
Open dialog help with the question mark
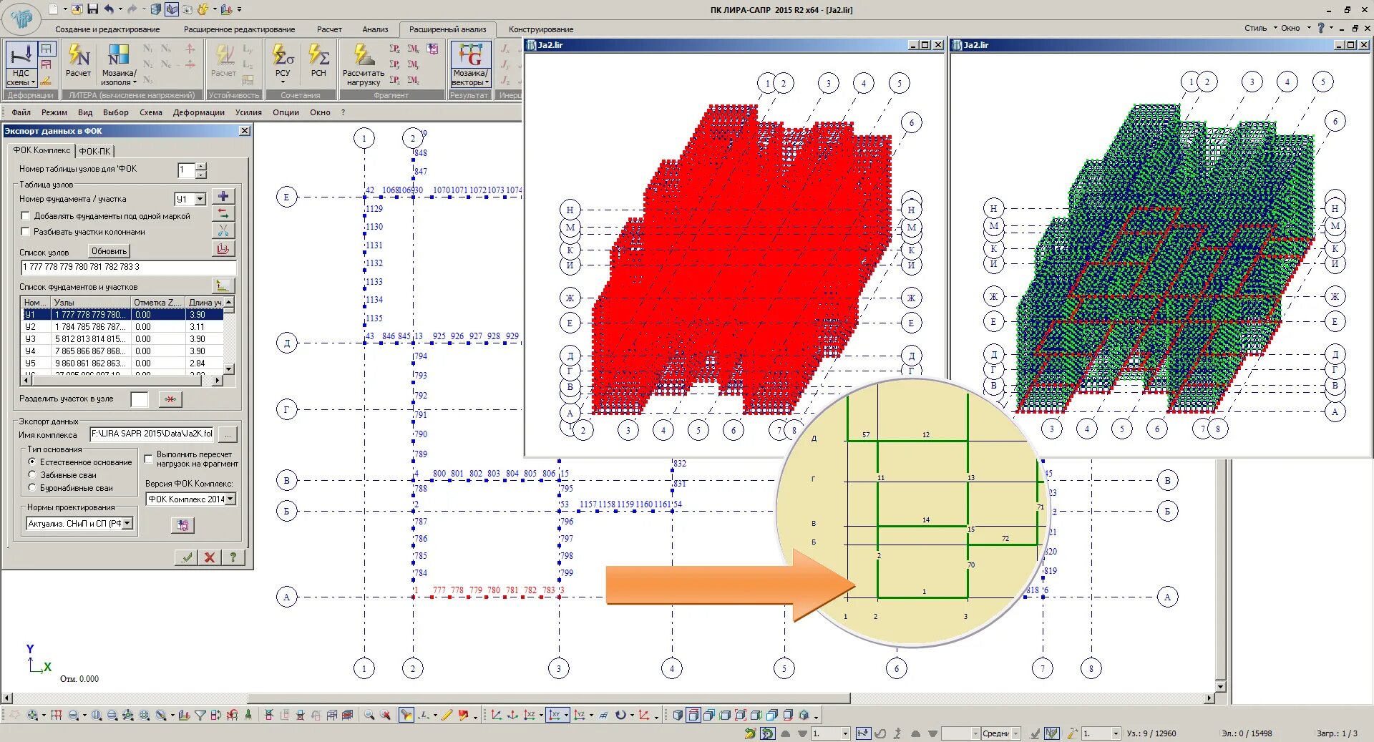tap(233, 557)
